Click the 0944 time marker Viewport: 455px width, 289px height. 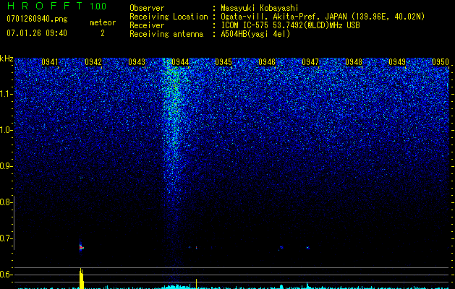tap(180, 62)
